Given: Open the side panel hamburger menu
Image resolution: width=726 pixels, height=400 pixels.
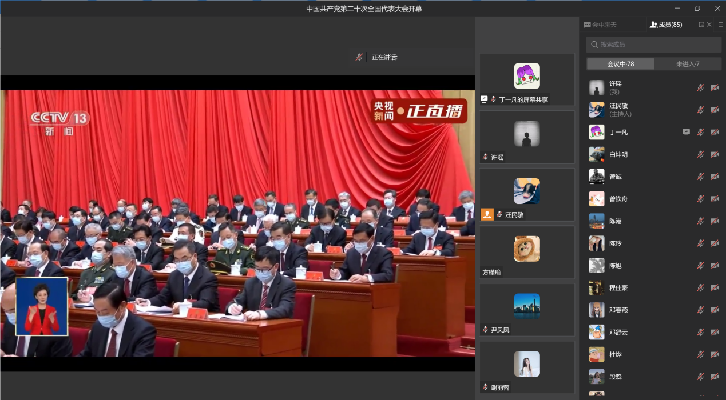Looking at the screenshot, I should click(720, 25).
